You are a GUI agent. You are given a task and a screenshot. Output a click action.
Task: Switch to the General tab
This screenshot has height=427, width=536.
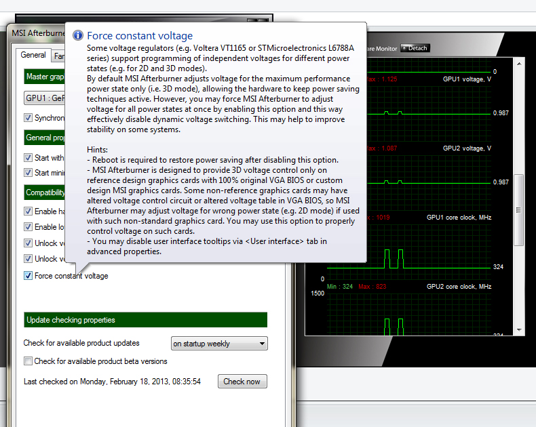(33, 55)
